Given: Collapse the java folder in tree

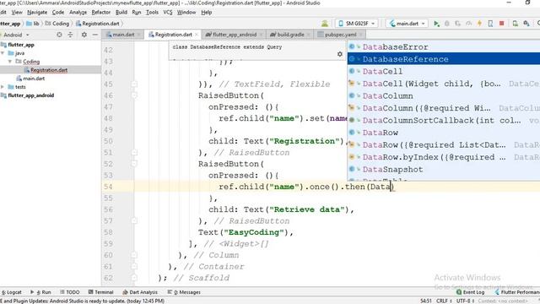Looking at the screenshot, I should 3,53.
